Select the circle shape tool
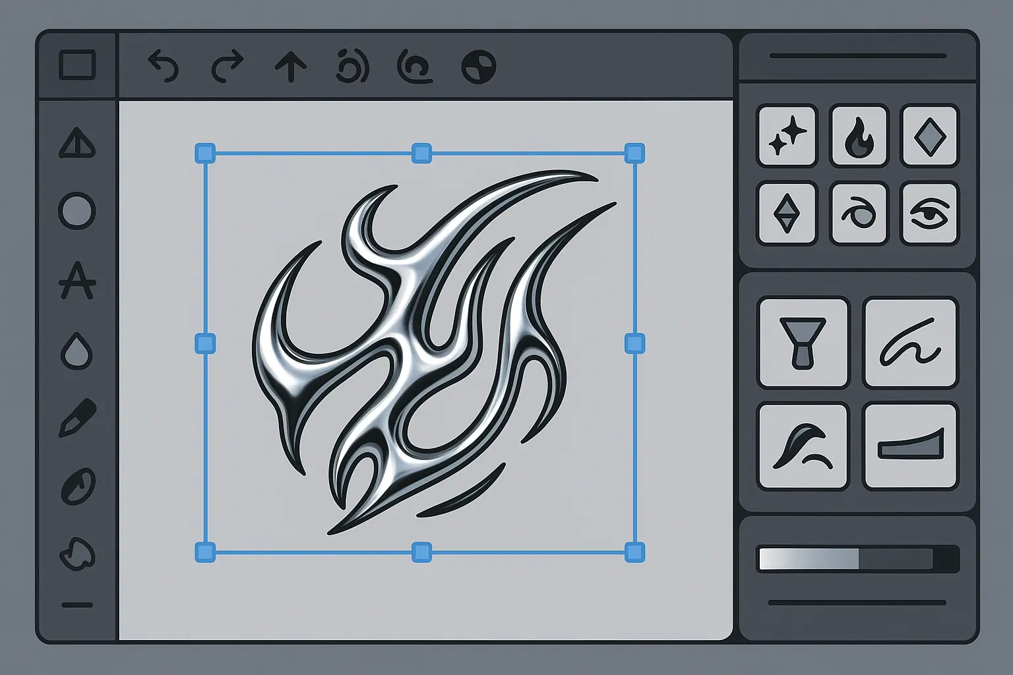The height and width of the screenshot is (675, 1013). [77, 211]
